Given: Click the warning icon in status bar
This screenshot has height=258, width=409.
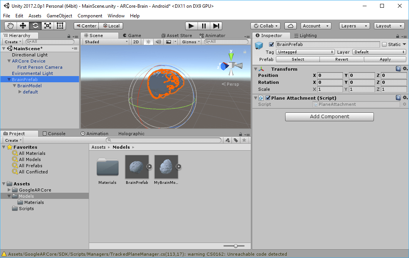Looking at the screenshot, I should [4, 254].
